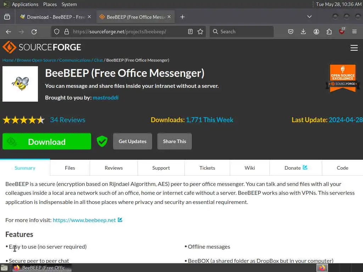Image resolution: width=363 pixels, height=272 pixels.
Task: Visit the https://www.beebeep.net link
Action: [84, 220]
